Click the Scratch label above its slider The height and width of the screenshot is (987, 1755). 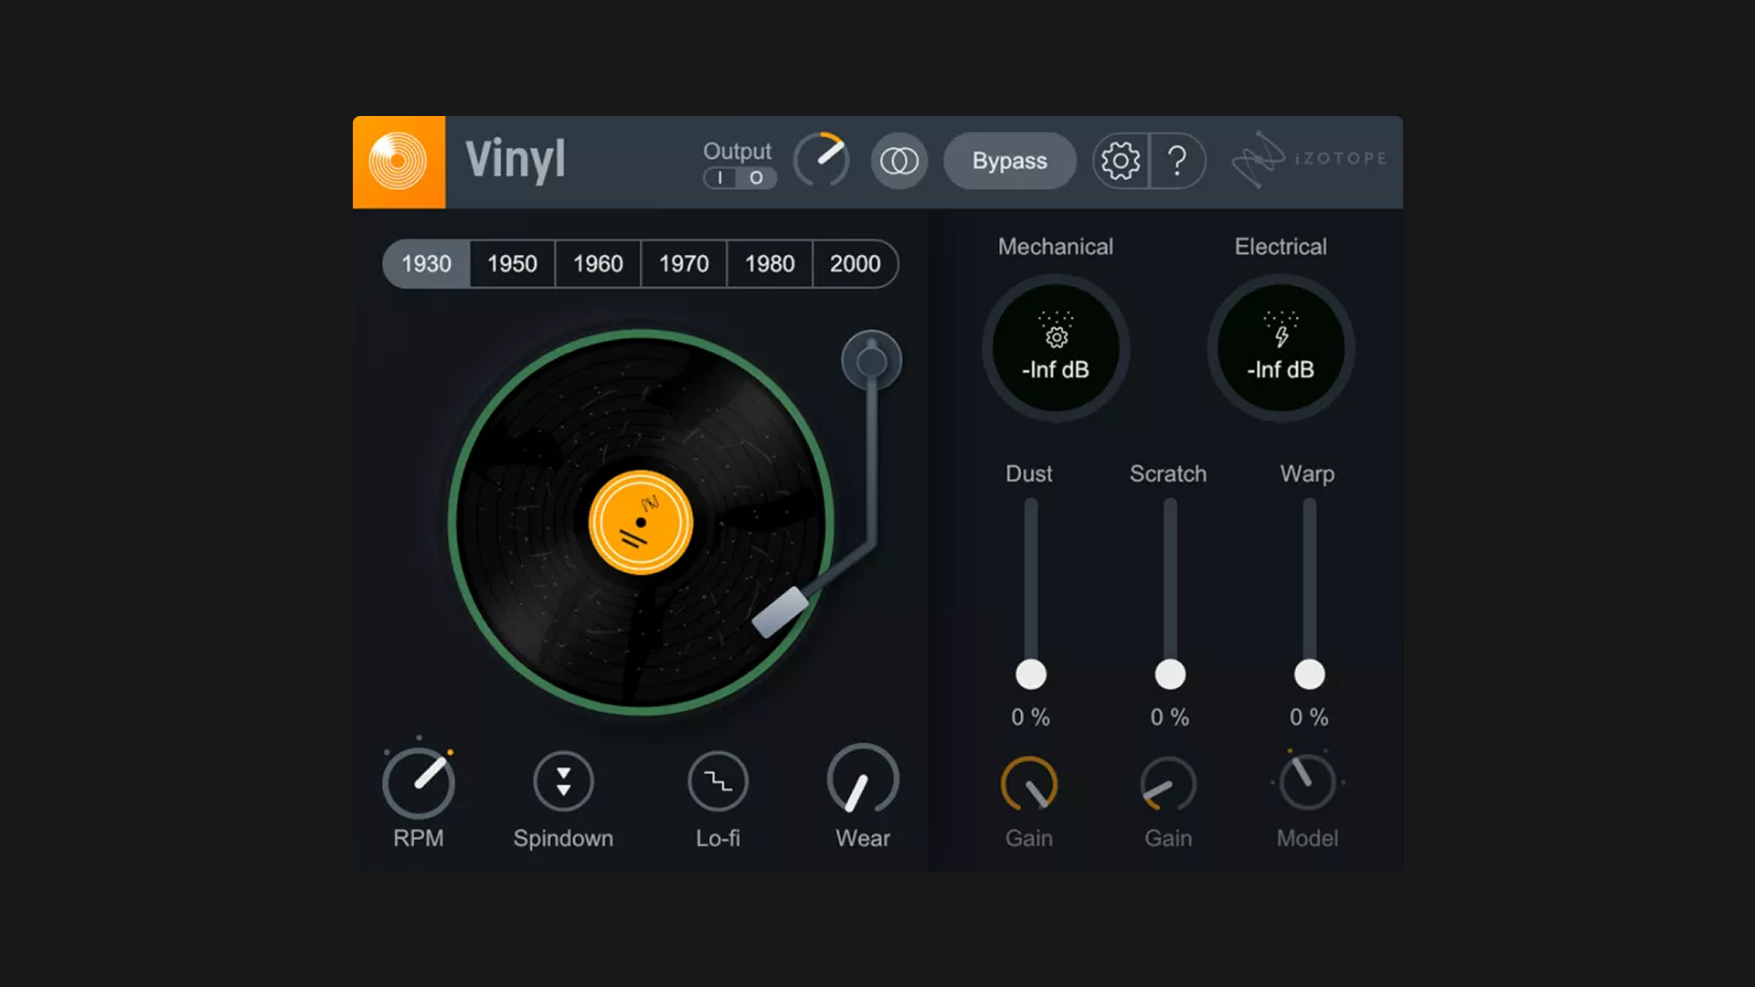(x=1168, y=473)
